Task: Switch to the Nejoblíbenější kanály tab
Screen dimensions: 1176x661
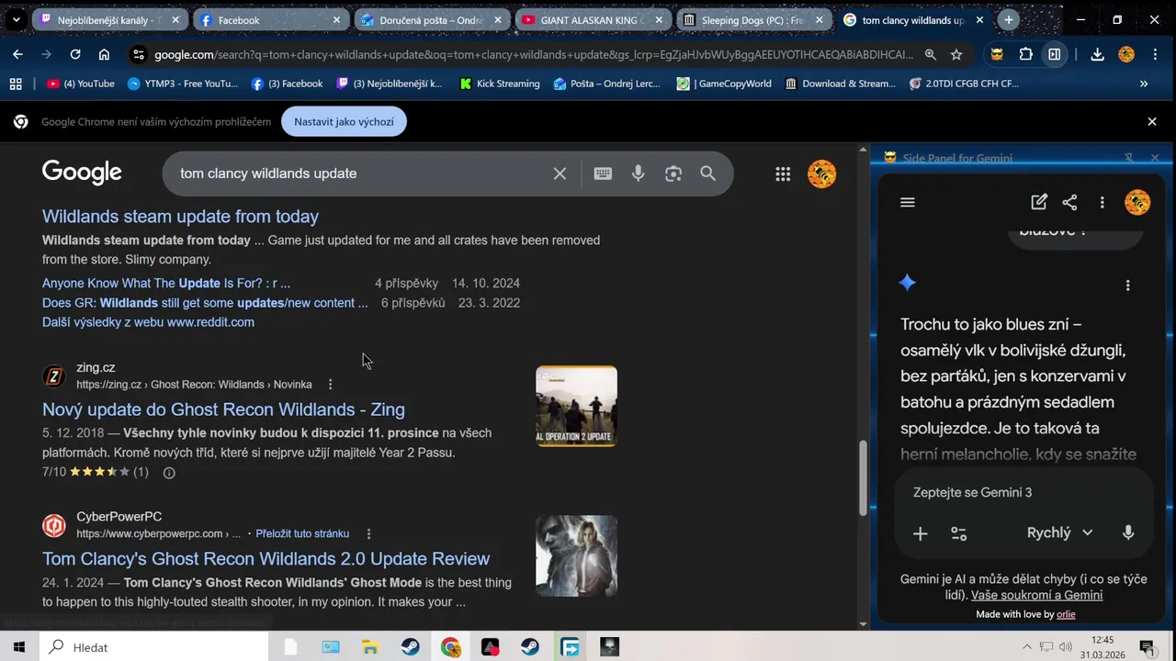Action: pos(109,19)
